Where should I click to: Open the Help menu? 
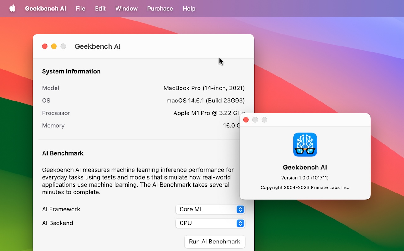[x=189, y=9]
